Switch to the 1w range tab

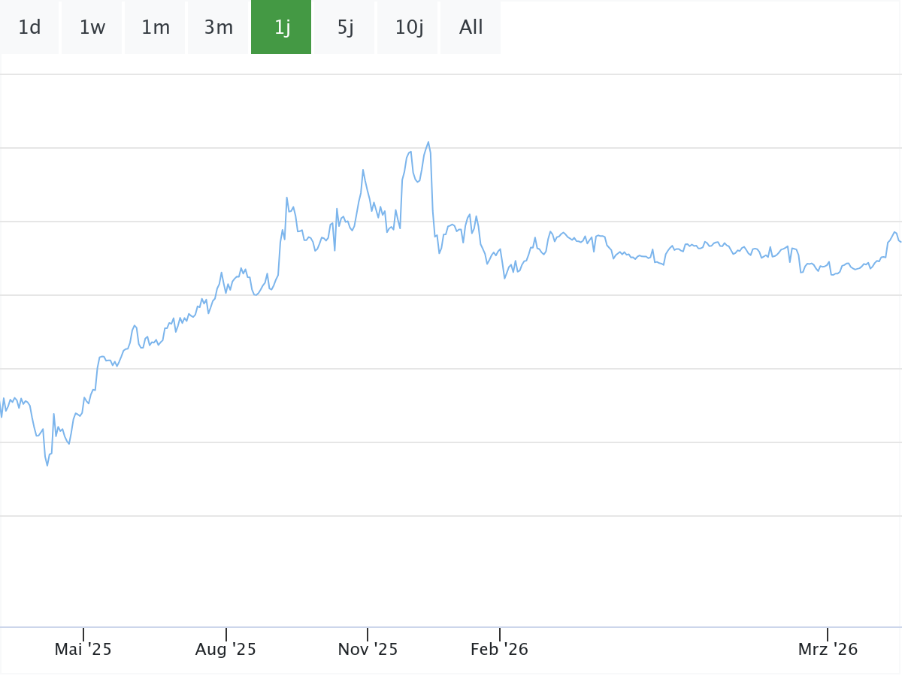[x=92, y=28]
